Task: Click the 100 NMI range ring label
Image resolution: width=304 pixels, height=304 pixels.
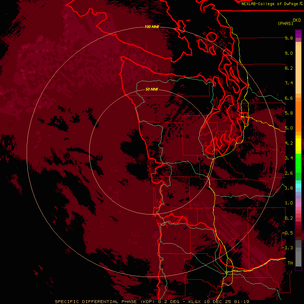Action: point(152,27)
